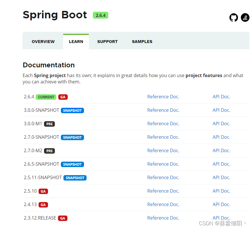Open the GitHub repository icon
This screenshot has height=229, width=250.
tap(234, 17)
